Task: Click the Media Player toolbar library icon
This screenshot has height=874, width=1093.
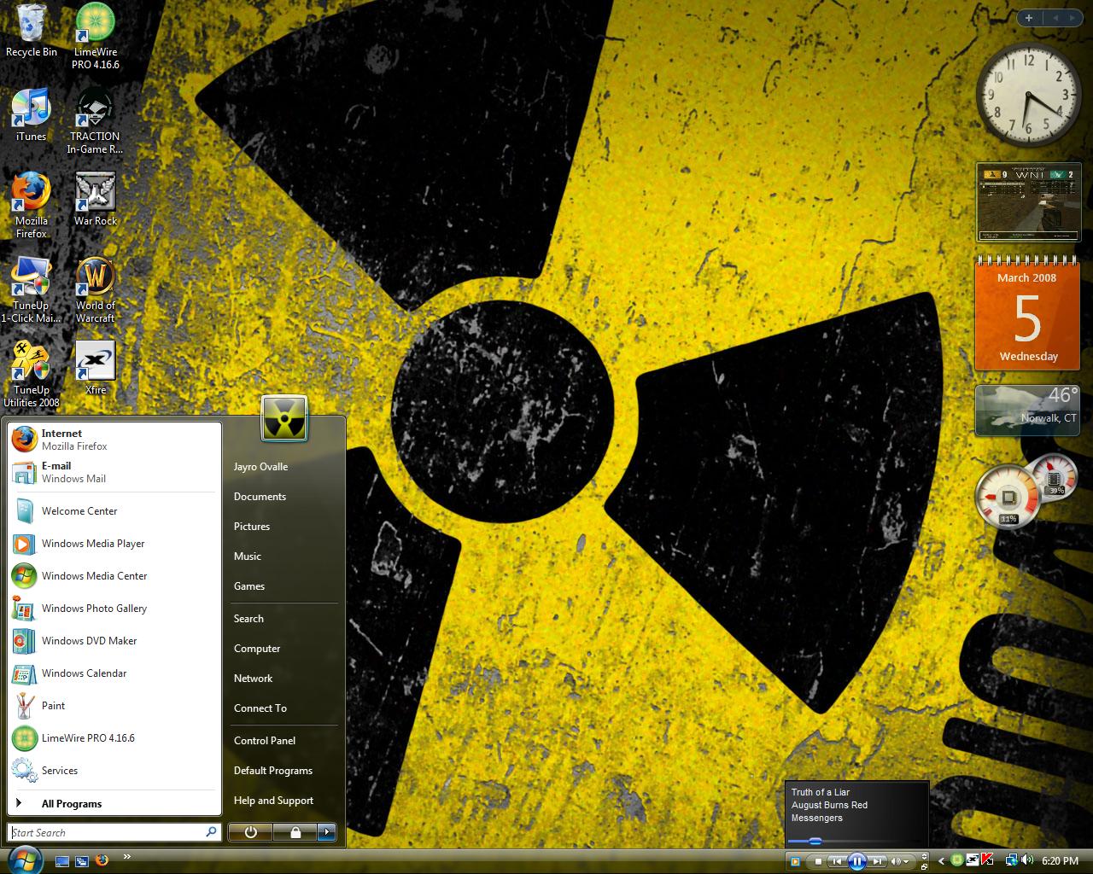Action: coord(795,861)
